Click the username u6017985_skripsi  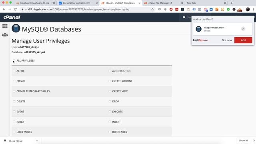[x=29, y=47]
